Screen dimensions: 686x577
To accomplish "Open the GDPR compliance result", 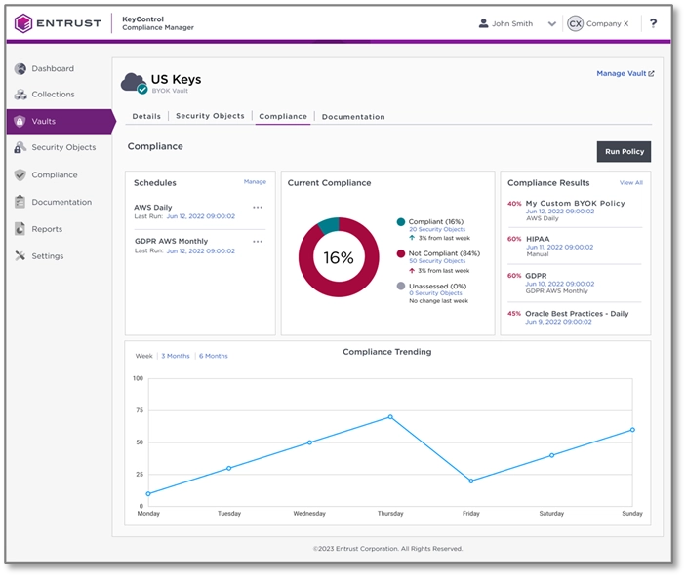I will pyautogui.click(x=536, y=276).
